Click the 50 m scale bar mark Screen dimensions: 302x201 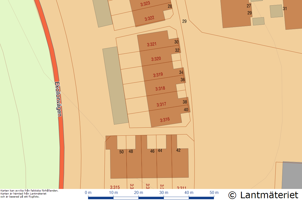click(214, 193)
